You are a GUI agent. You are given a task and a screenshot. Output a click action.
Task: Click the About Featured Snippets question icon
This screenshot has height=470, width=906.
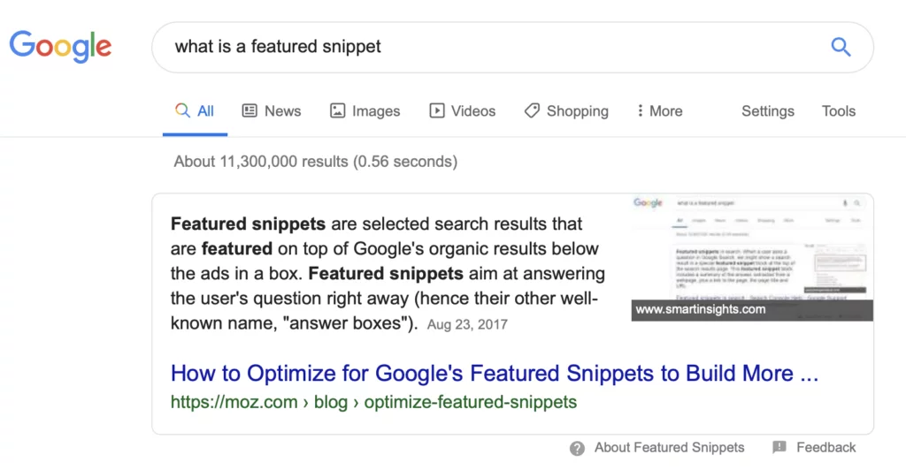coord(578,448)
